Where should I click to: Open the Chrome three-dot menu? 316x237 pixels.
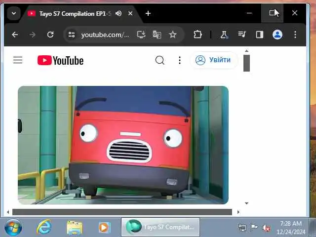click(x=295, y=35)
